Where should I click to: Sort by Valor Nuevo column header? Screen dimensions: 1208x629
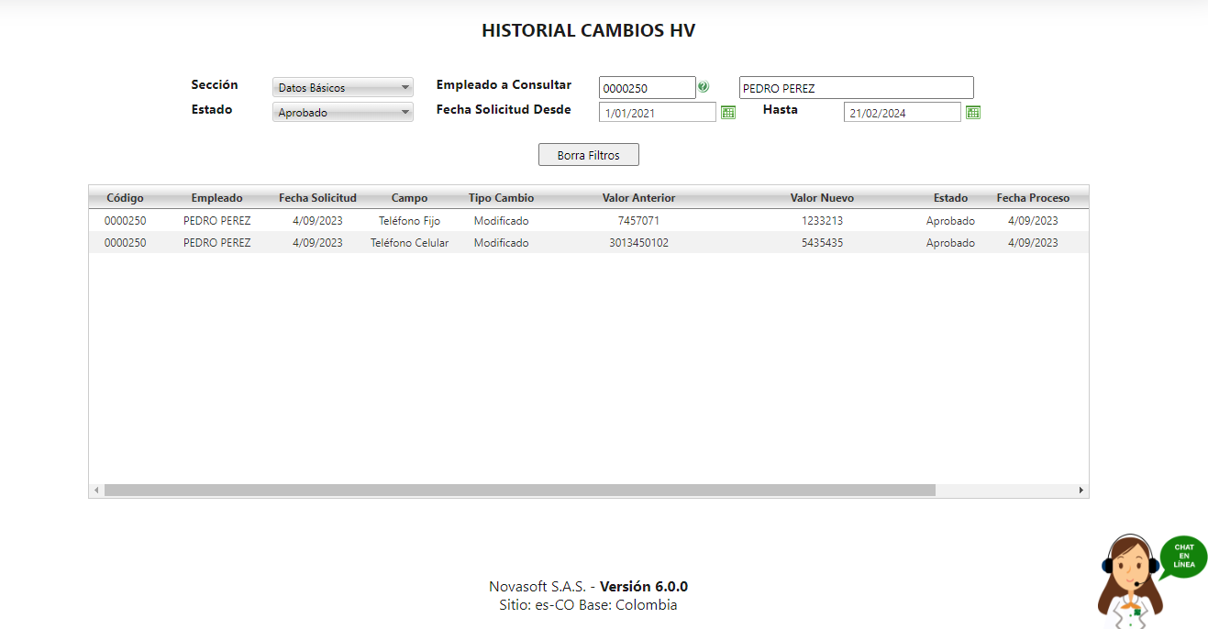point(822,198)
